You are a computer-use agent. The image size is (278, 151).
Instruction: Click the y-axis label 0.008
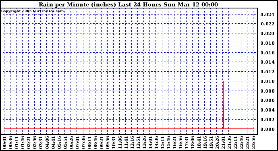[268, 91]
